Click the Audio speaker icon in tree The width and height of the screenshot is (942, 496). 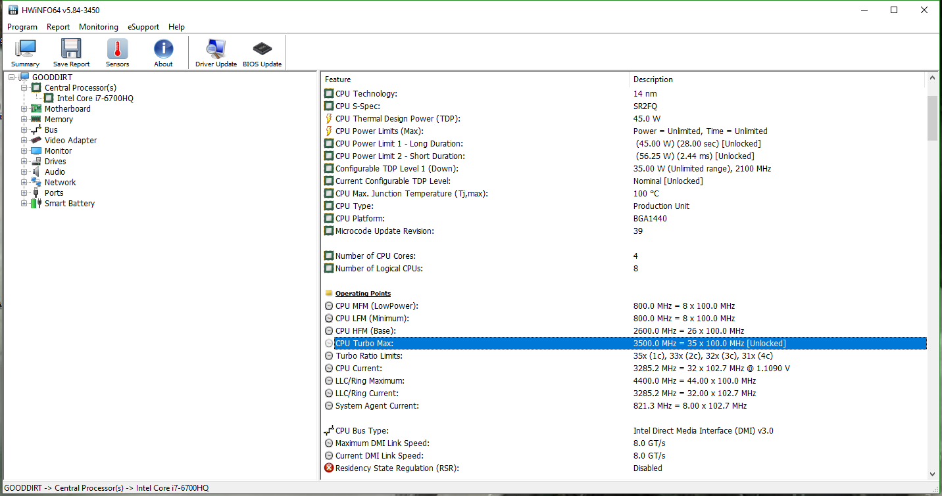pyautogui.click(x=36, y=172)
